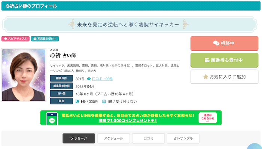Open the 口コミ tab
This screenshot has width=262, height=149.
148,138
